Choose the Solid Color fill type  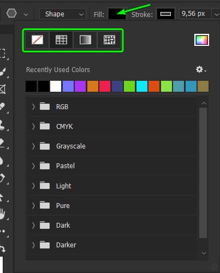(61, 40)
